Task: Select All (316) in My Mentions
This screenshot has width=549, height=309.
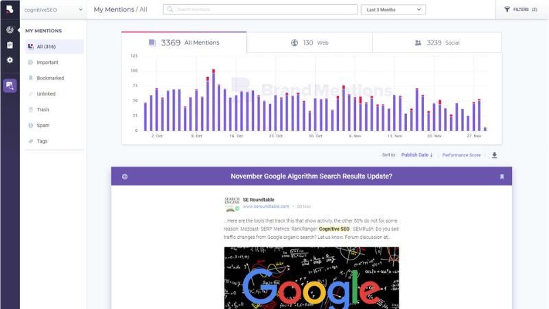Action: (x=54, y=47)
